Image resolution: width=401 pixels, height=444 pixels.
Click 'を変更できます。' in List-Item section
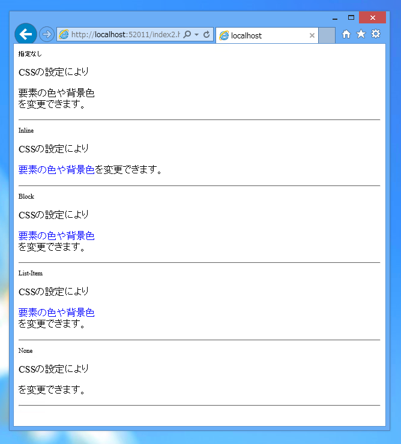coord(52,323)
